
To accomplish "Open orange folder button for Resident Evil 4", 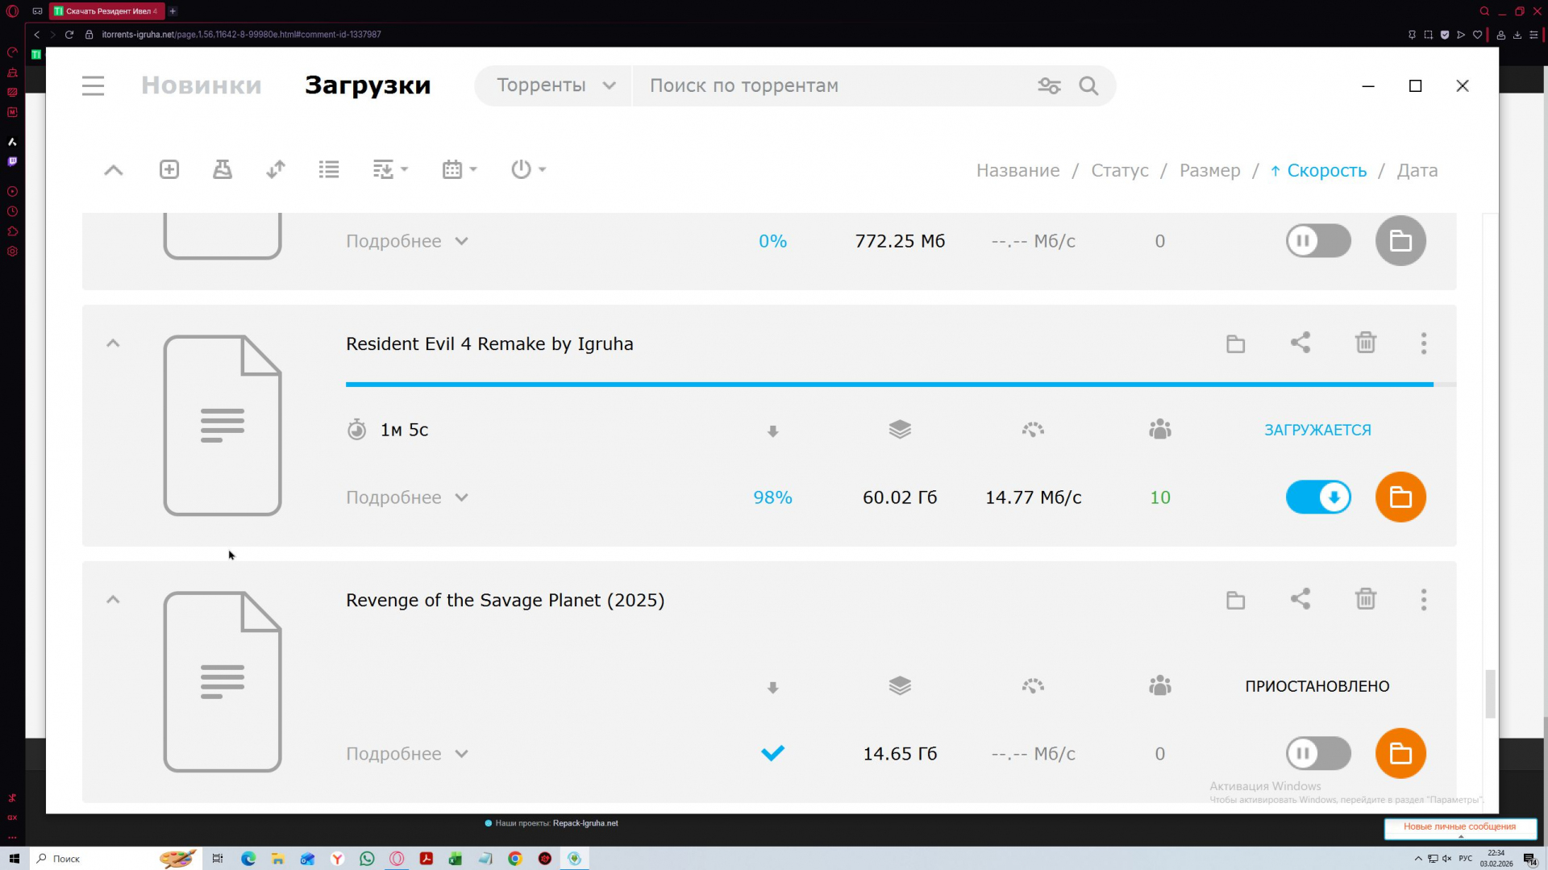I will [x=1400, y=497].
